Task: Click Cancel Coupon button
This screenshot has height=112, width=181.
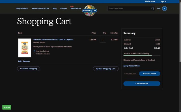Action: (150, 74)
